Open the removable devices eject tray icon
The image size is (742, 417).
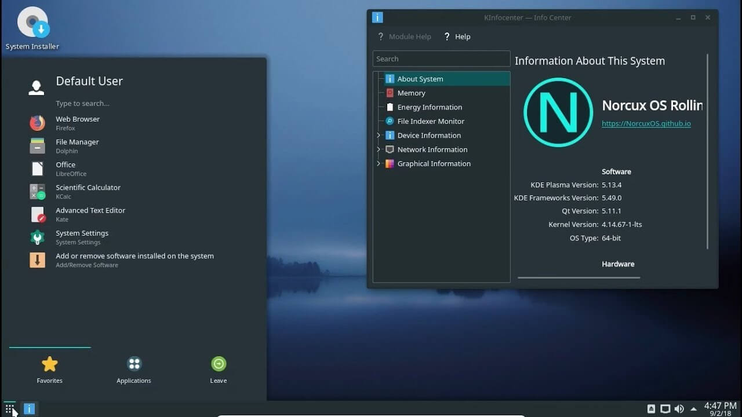click(651, 409)
